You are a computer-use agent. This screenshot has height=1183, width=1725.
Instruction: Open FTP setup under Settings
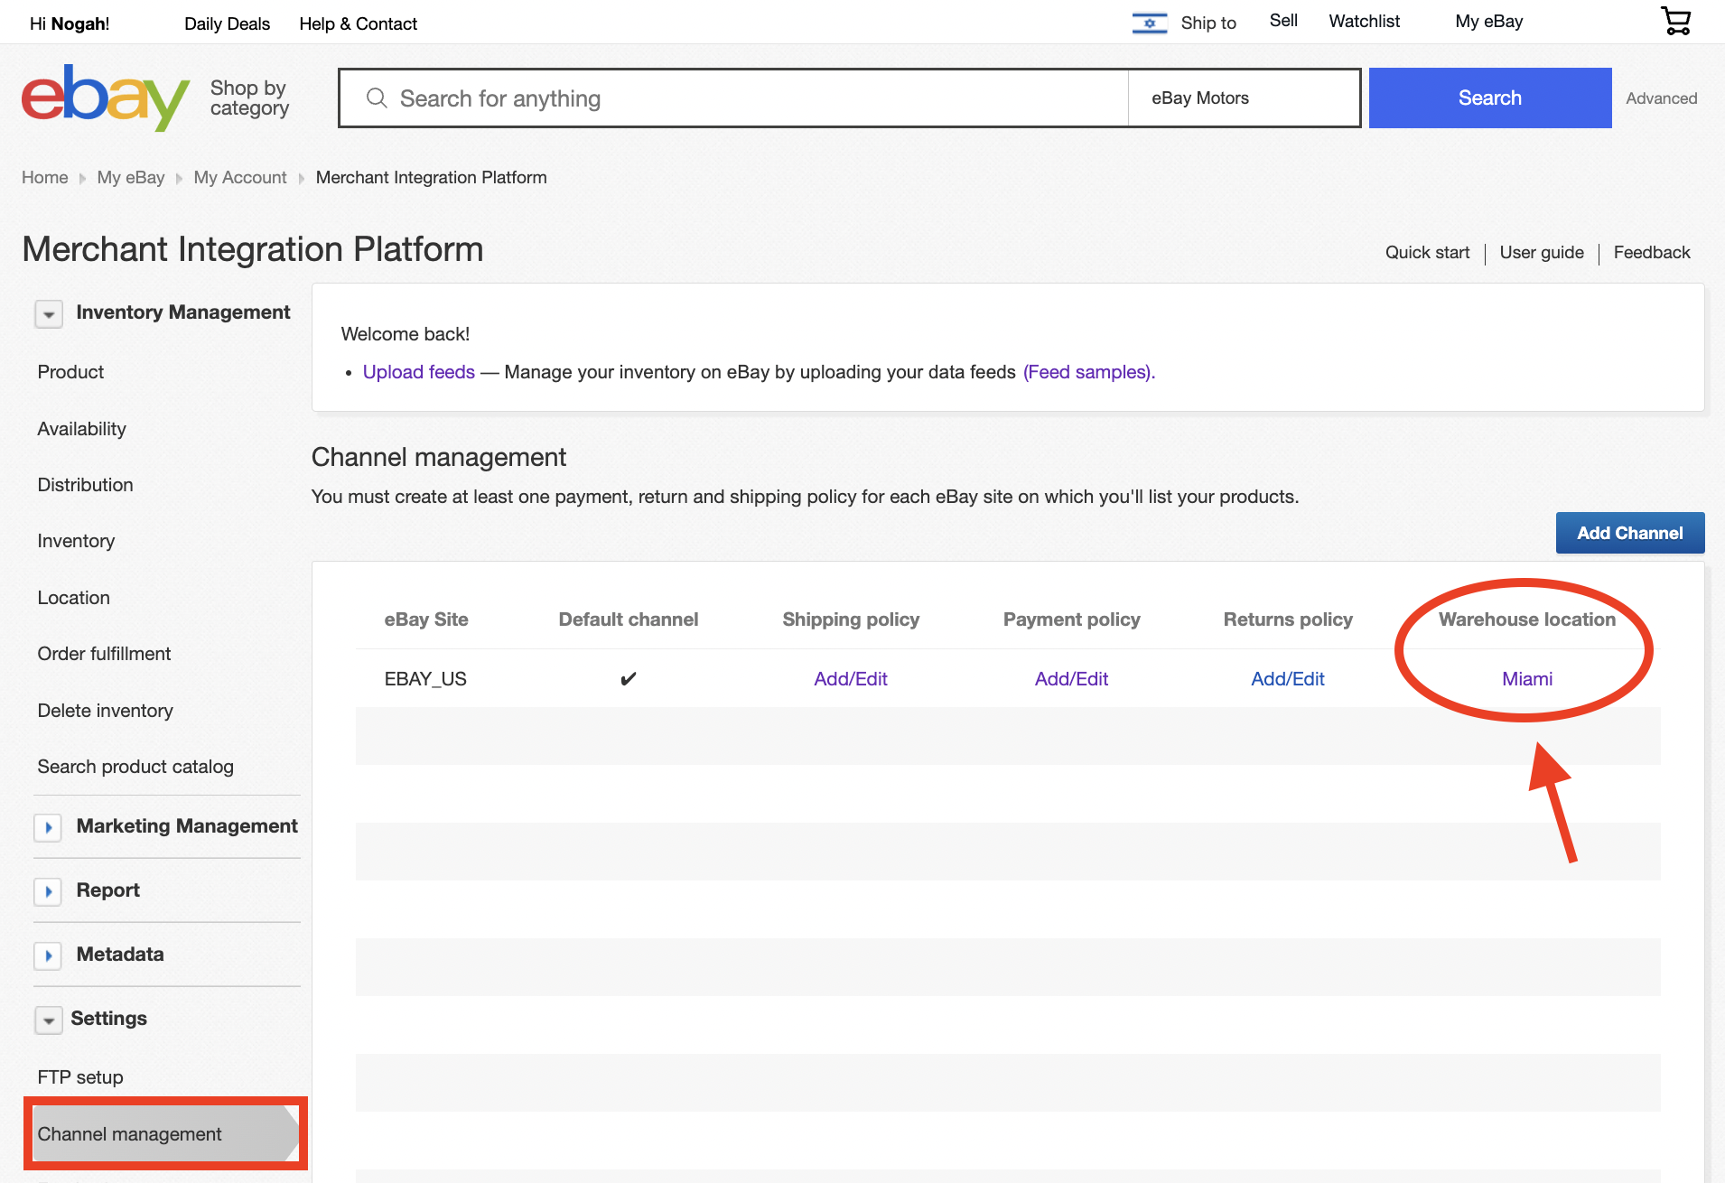coord(80,1077)
